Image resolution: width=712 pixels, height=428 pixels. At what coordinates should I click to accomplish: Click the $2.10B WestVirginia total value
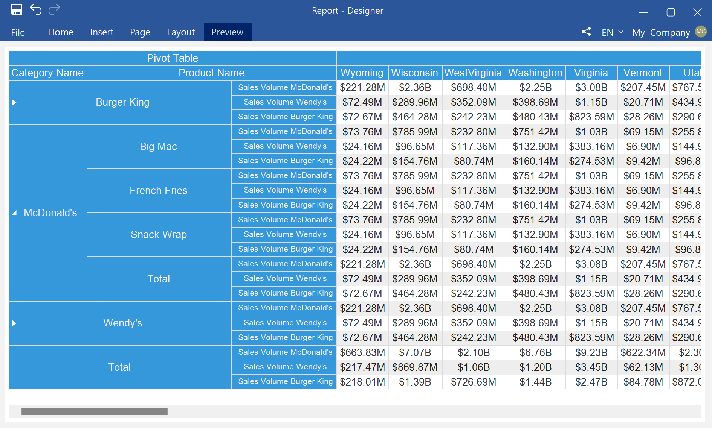(474, 353)
